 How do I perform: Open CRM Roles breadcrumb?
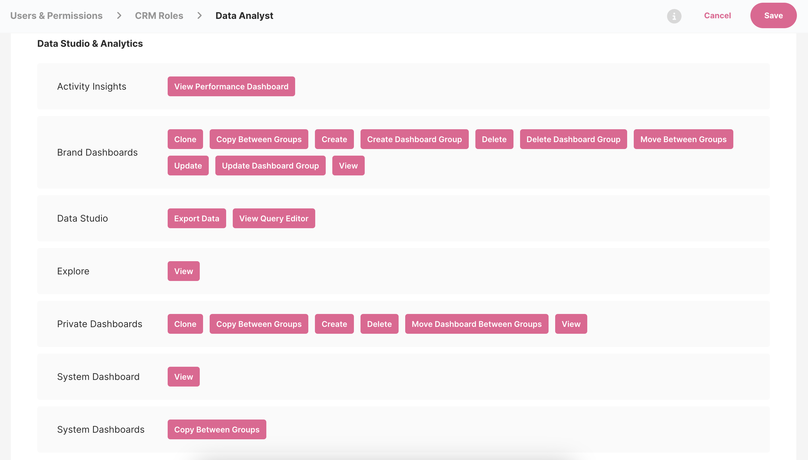[x=159, y=16]
